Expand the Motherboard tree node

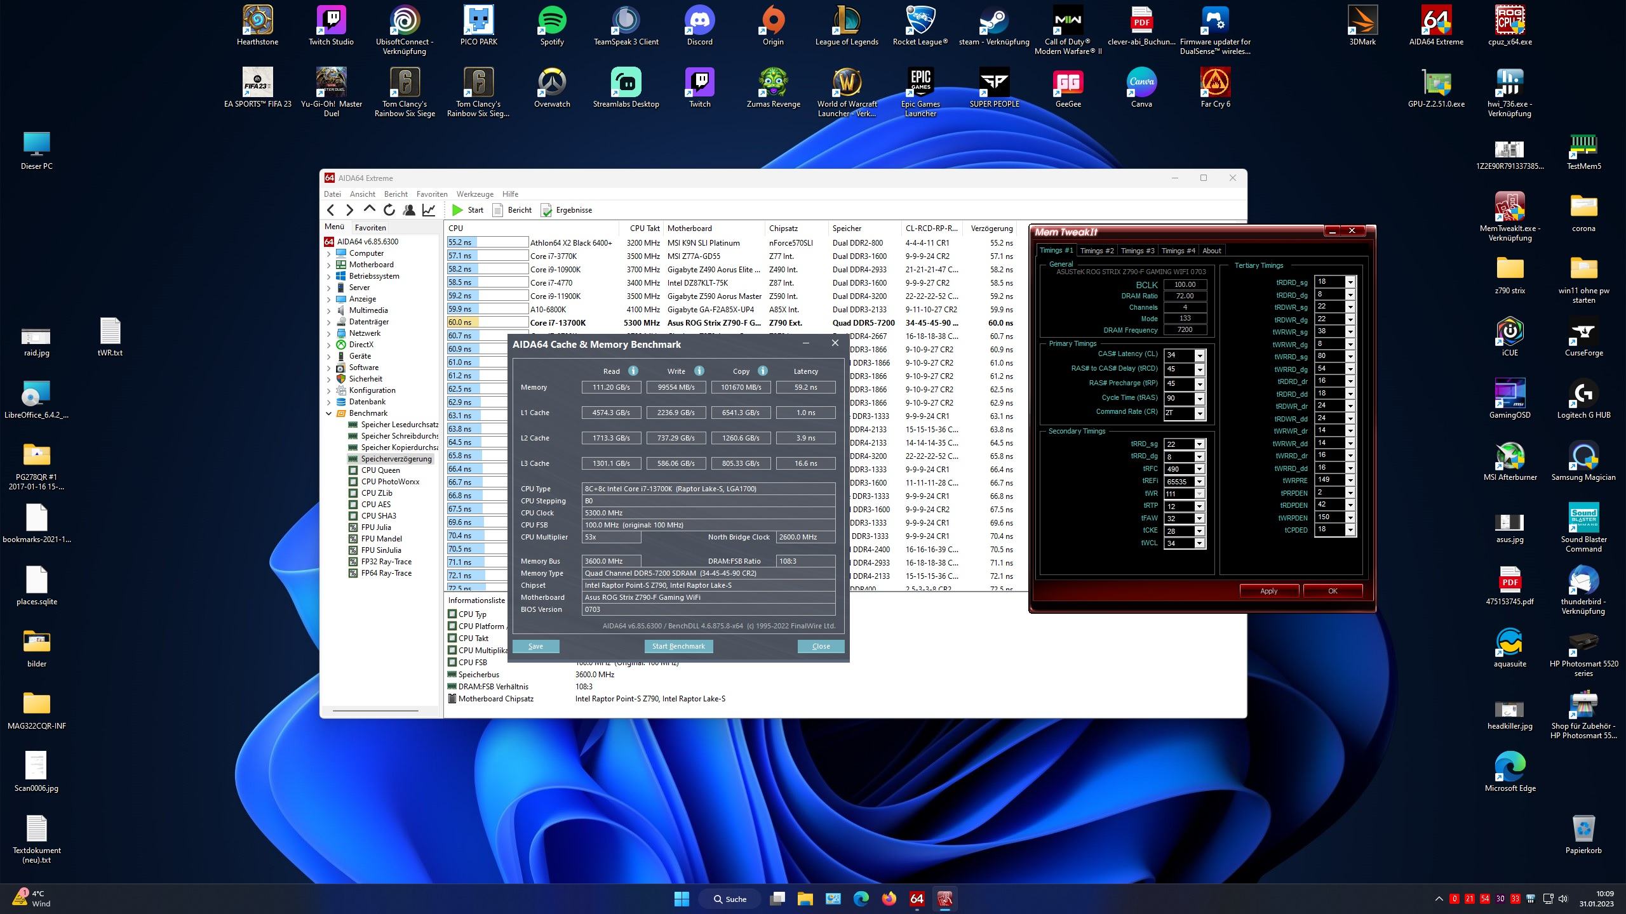point(329,265)
